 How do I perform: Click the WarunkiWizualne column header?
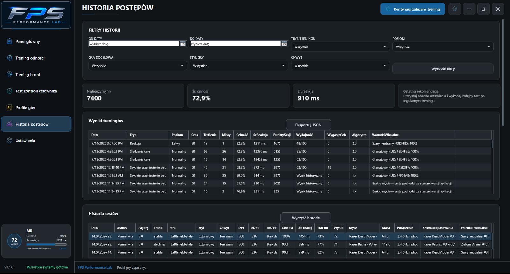tap(412, 135)
